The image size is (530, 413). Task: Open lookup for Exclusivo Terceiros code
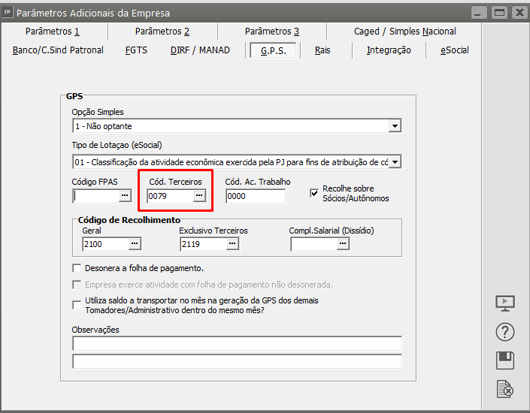[232, 244]
